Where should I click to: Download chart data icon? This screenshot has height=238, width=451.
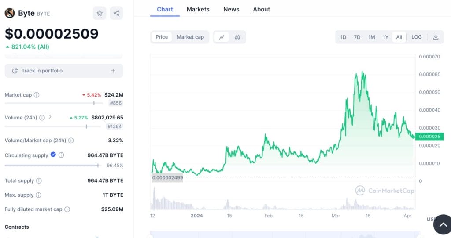point(436,37)
